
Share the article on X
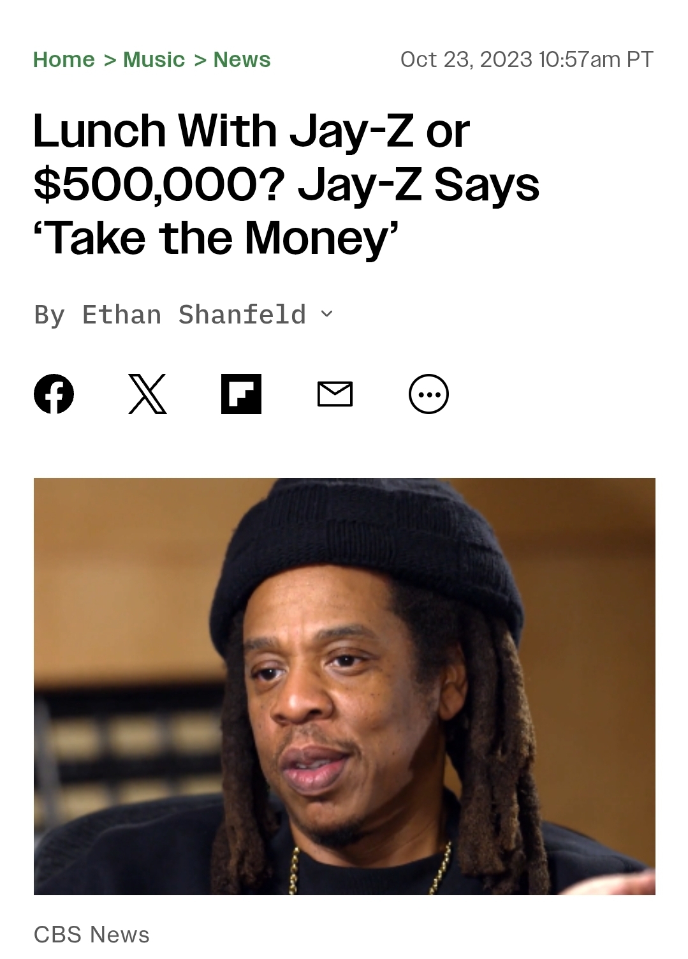[147, 394]
